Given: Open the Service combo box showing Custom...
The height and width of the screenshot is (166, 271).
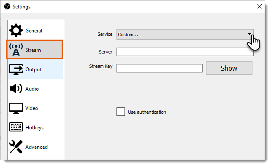Looking at the screenshot, I should click(x=185, y=35).
